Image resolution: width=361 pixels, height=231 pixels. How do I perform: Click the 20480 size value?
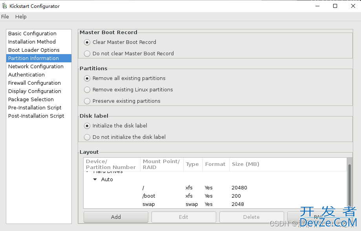[239, 188]
